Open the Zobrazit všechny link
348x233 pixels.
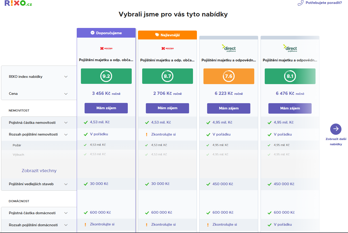[x=39, y=171]
